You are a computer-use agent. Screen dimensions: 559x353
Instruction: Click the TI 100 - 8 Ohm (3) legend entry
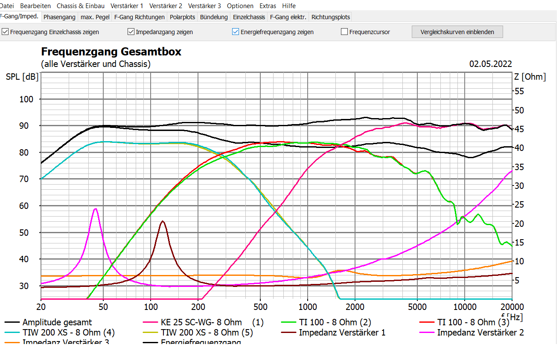[465, 322]
